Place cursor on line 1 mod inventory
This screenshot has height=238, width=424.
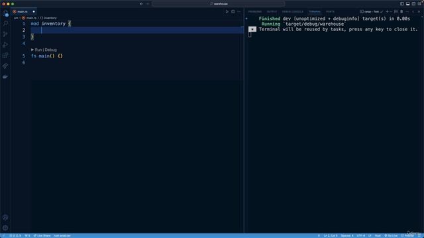click(51, 24)
